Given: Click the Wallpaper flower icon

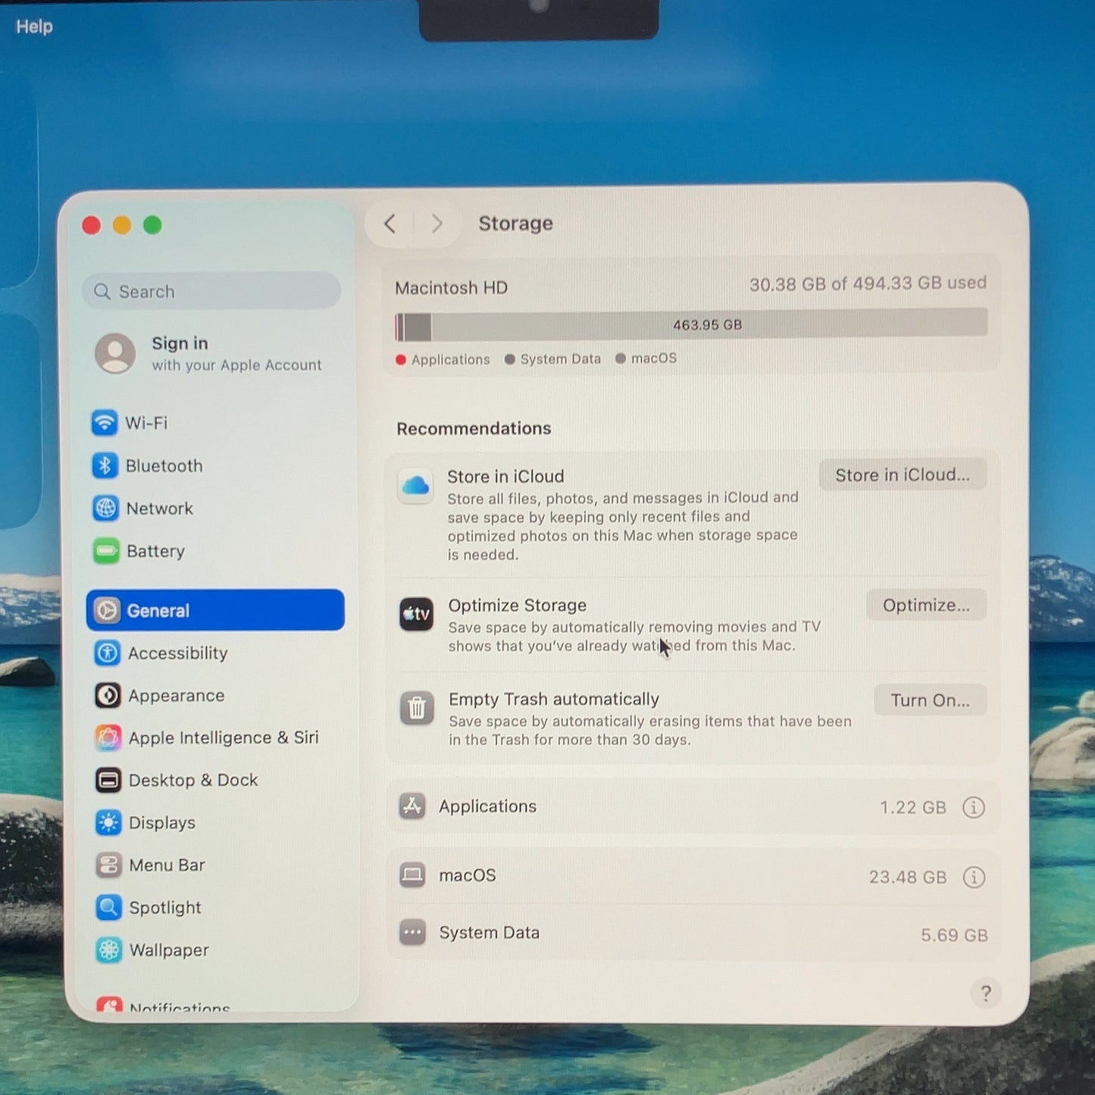Looking at the screenshot, I should coord(109,950).
